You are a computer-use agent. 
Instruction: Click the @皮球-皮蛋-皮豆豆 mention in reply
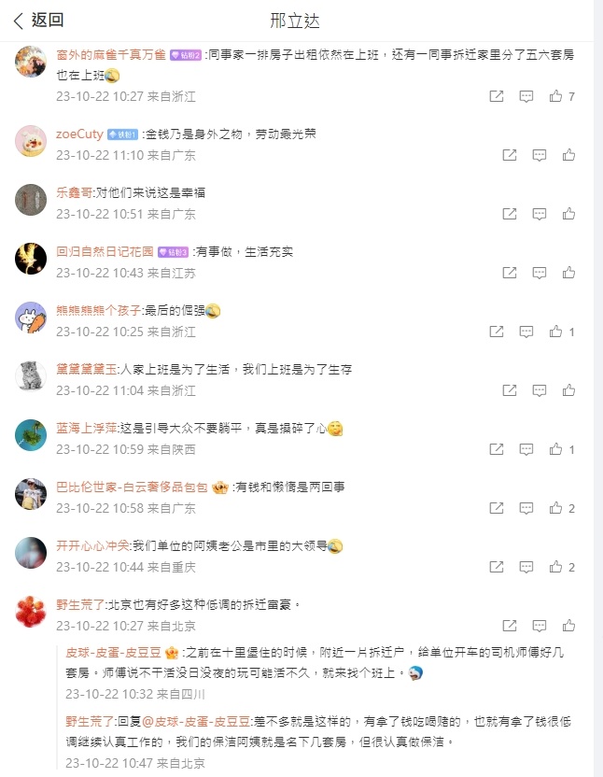coord(196,722)
